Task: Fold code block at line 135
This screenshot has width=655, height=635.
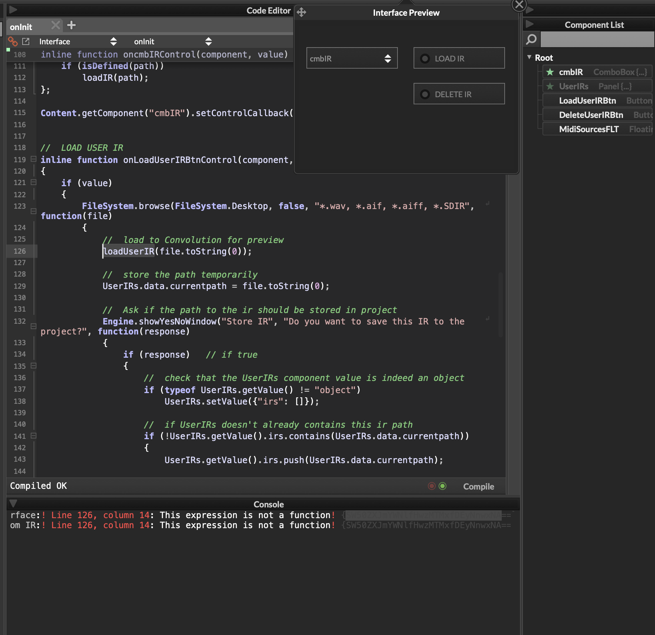Action: (x=33, y=366)
